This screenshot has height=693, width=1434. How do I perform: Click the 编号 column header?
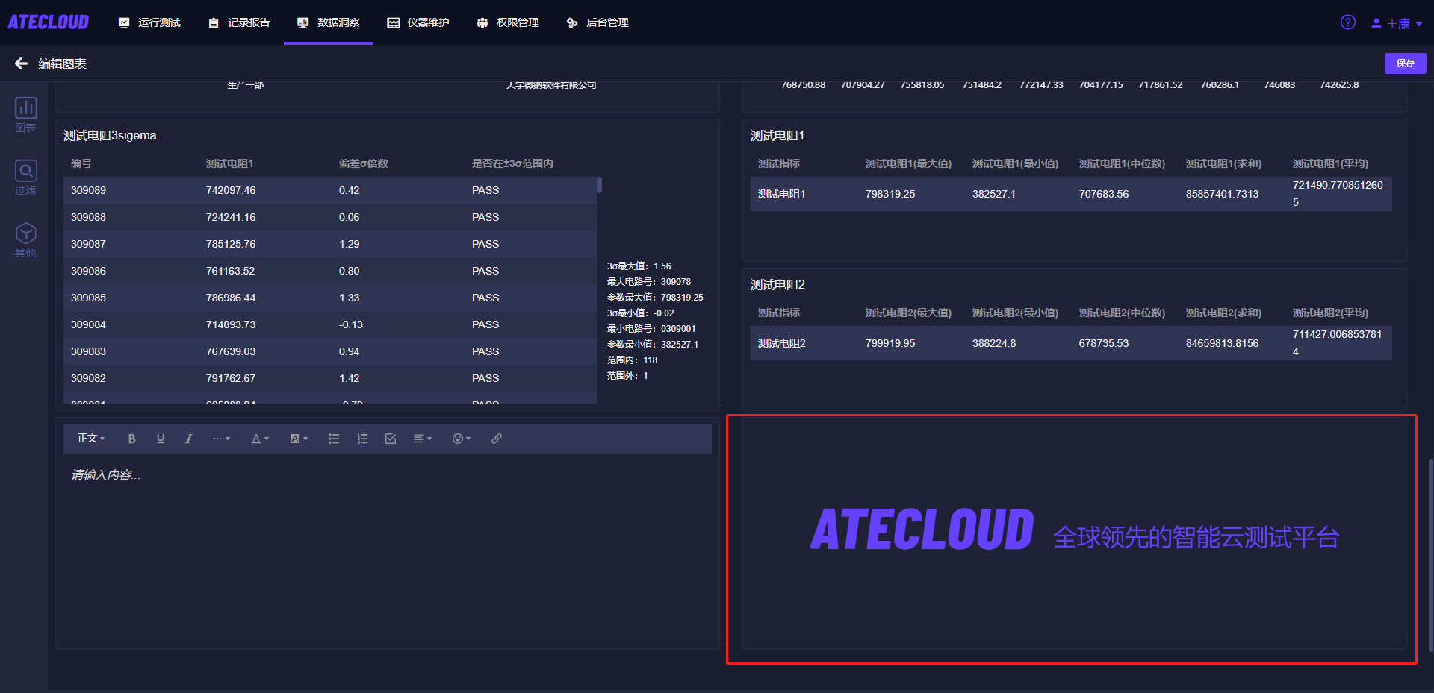81,163
